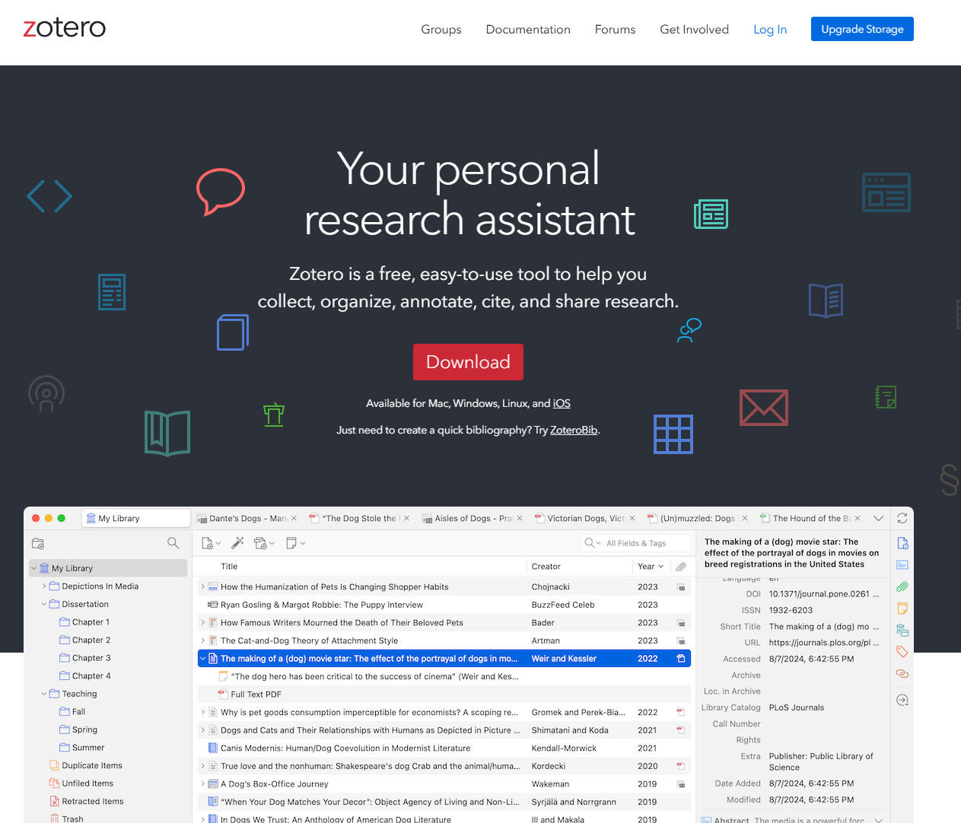
Task: Click the sync with zotero.org icon
Action: (902, 518)
